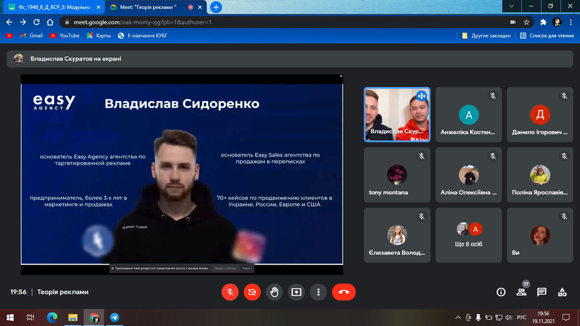Screen dimensions: 580x326
Task: Start presenting your screen
Action: pyautogui.click(x=296, y=292)
